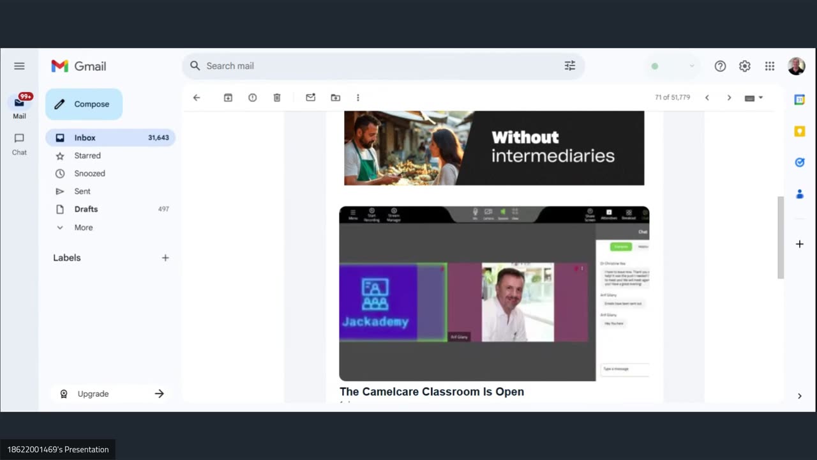The width and height of the screenshot is (817, 460).
Task: Go to the older email
Action: 729,98
